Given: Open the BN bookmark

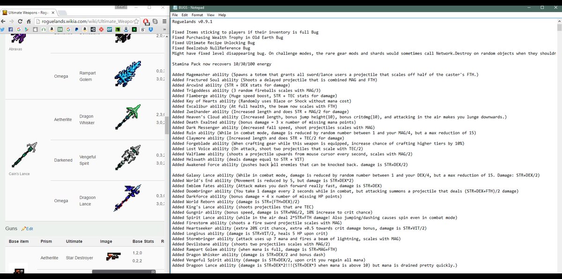Looking at the screenshot, I should click(60, 29).
